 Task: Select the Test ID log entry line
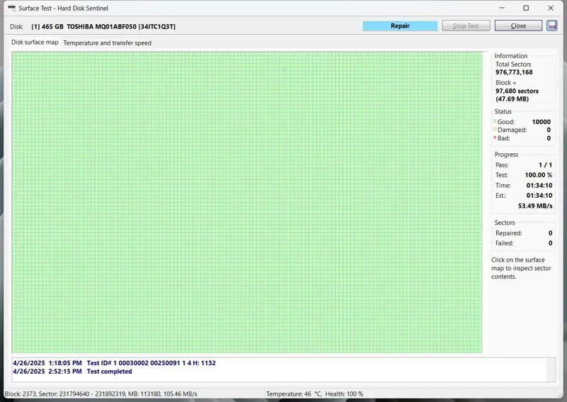114,363
